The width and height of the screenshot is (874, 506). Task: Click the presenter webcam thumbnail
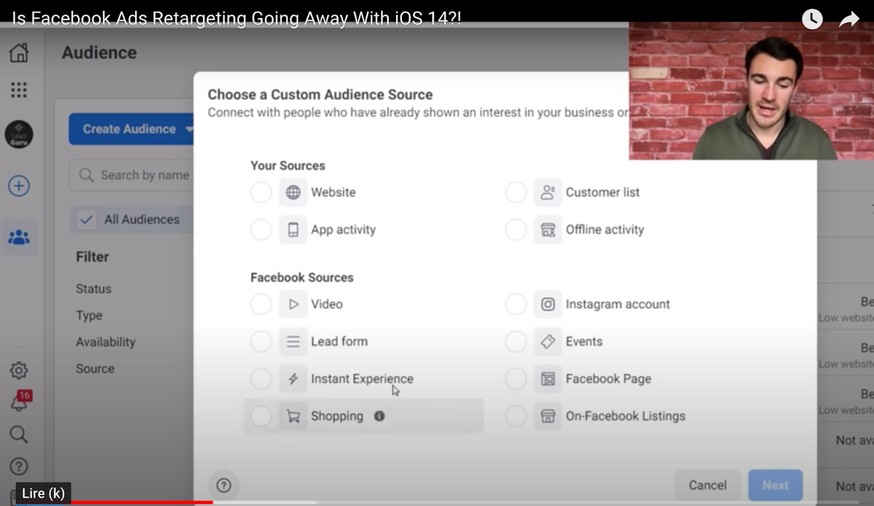(751, 91)
